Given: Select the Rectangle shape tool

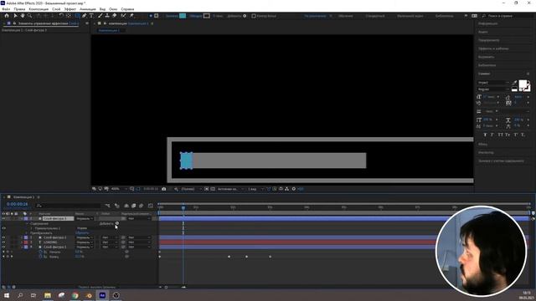Looking at the screenshot, I should click(x=77, y=16).
